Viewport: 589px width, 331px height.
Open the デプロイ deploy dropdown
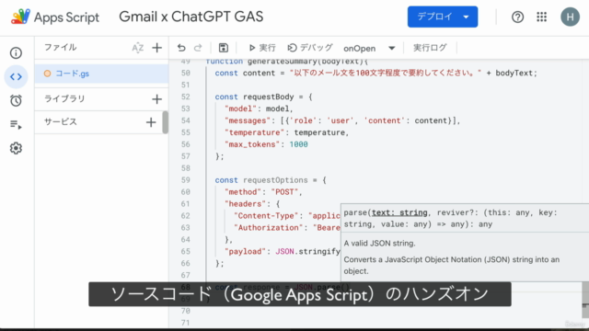pyautogui.click(x=443, y=17)
